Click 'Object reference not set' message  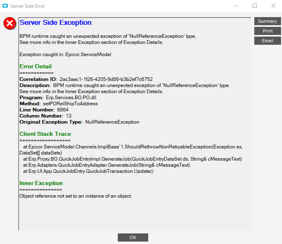tap(76, 196)
